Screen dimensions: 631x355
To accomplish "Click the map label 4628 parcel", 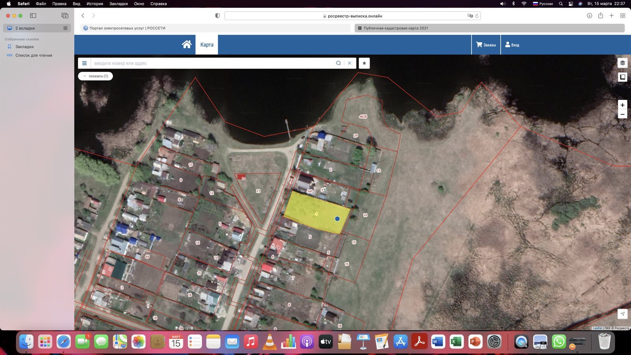I will (x=363, y=116).
